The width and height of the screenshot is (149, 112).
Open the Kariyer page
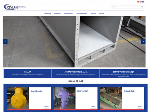pyautogui.click(x=93, y=13)
